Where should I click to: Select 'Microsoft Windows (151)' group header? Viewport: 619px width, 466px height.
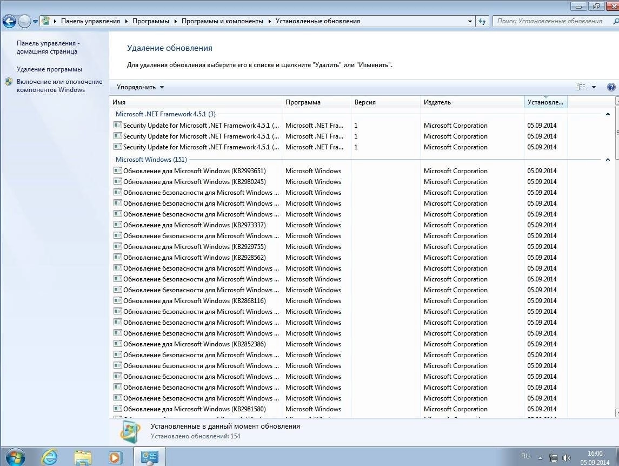tap(151, 160)
